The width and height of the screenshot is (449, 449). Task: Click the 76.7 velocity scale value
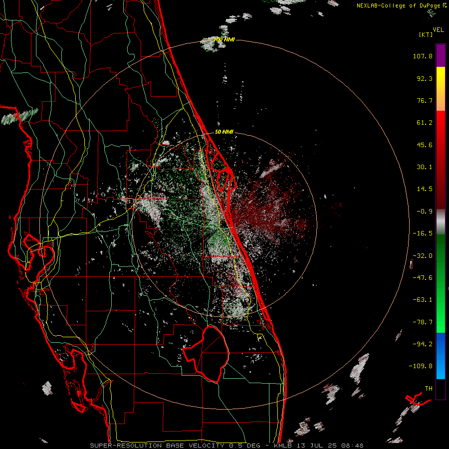pyautogui.click(x=425, y=100)
